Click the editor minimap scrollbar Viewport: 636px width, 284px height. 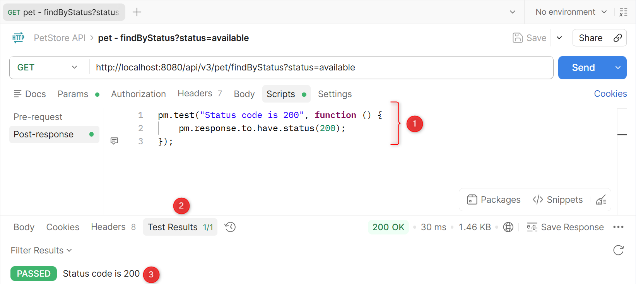pyautogui.click(x=622, y=134)
